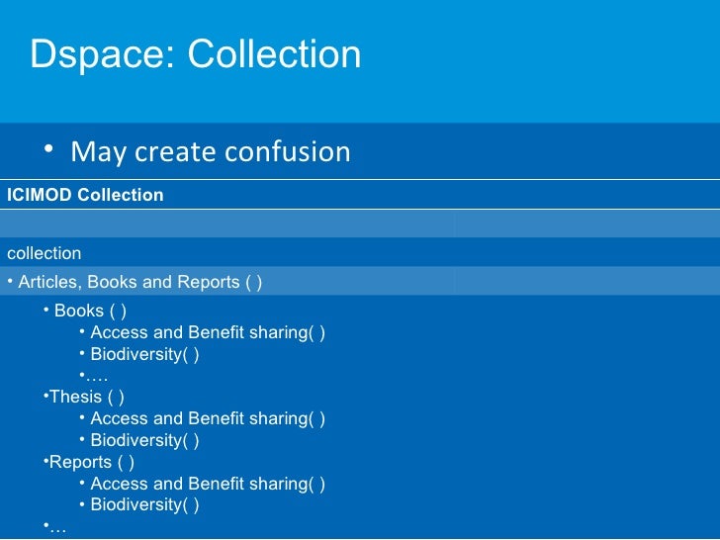Click the 'Reports ( )' tree entry
The height and width of the screenshot is (540, 720).
point(91,462)
